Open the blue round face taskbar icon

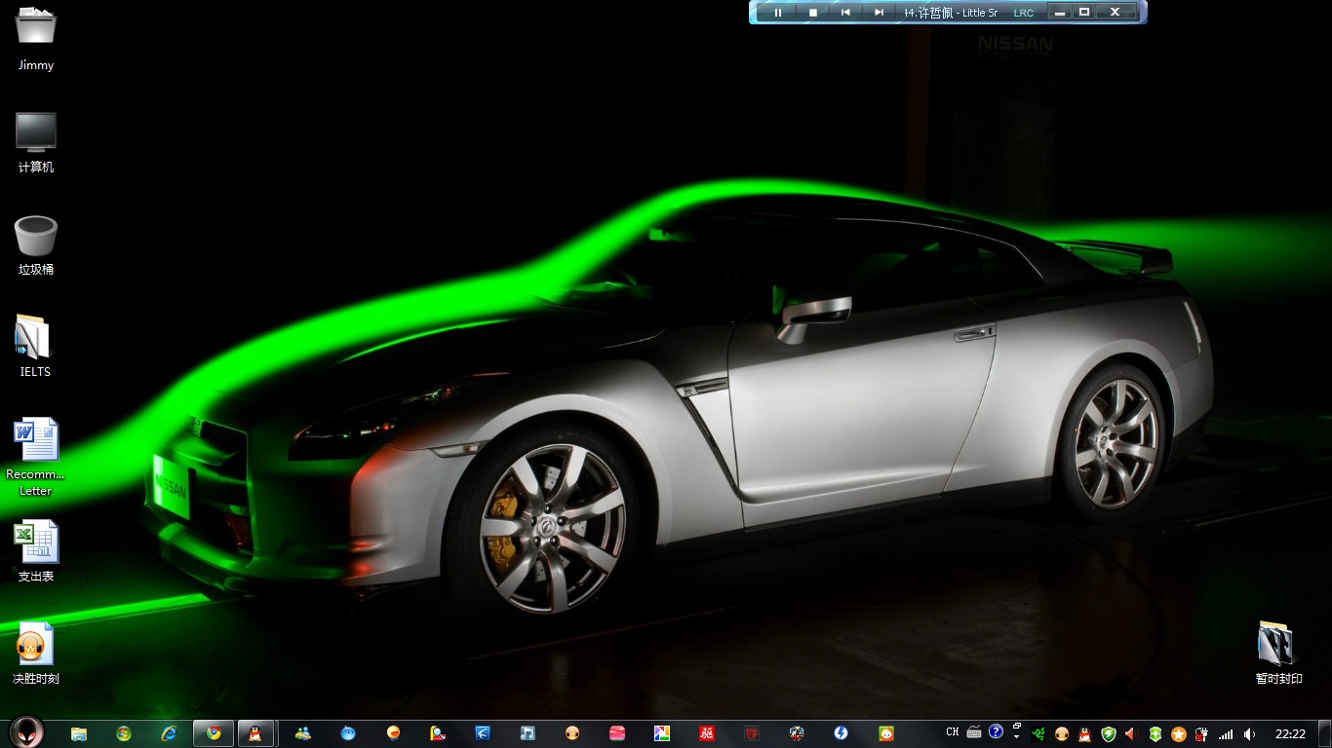click(x=348, y=733)
